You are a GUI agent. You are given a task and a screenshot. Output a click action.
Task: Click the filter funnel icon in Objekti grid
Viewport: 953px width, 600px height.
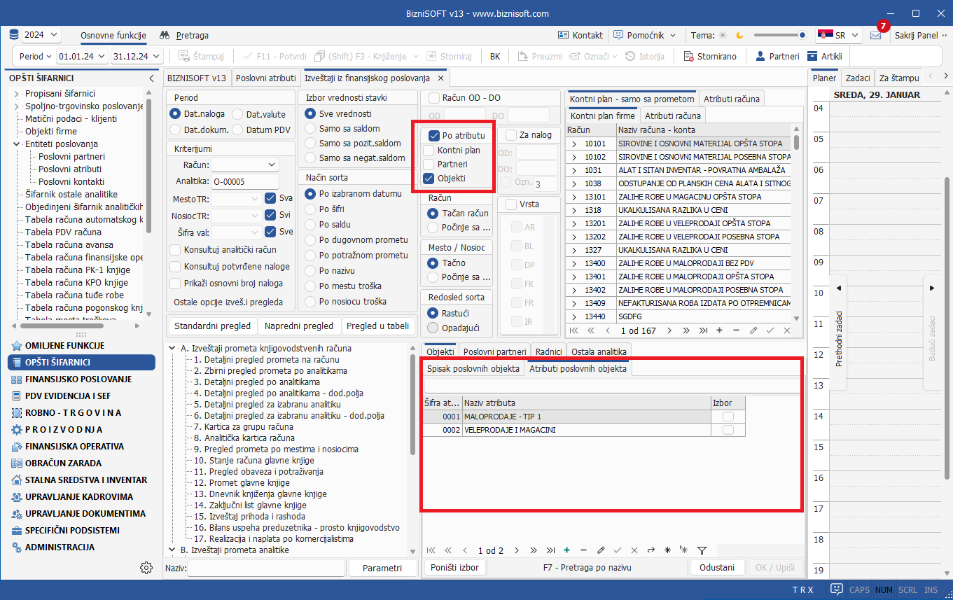click(702, 550)
